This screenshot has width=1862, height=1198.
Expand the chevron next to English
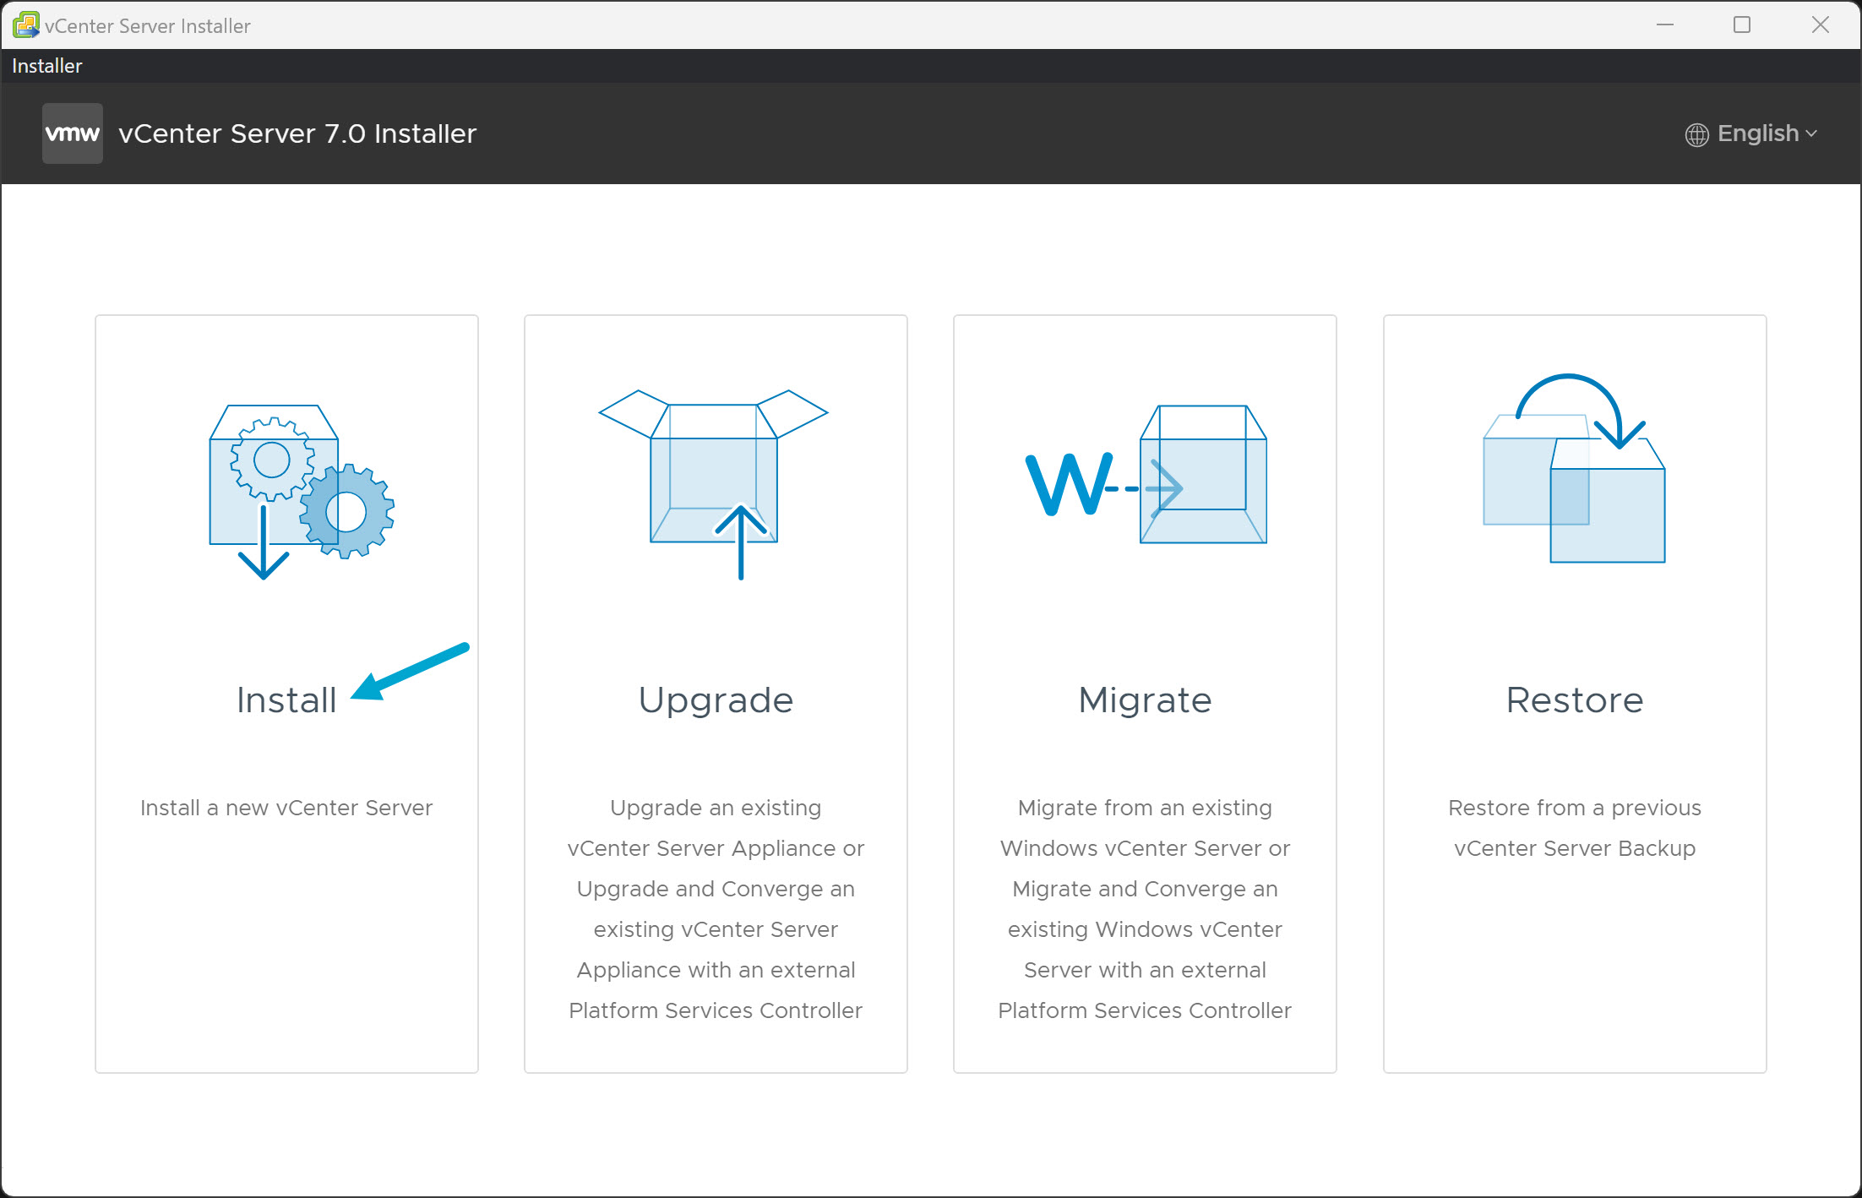[1811, 134]
